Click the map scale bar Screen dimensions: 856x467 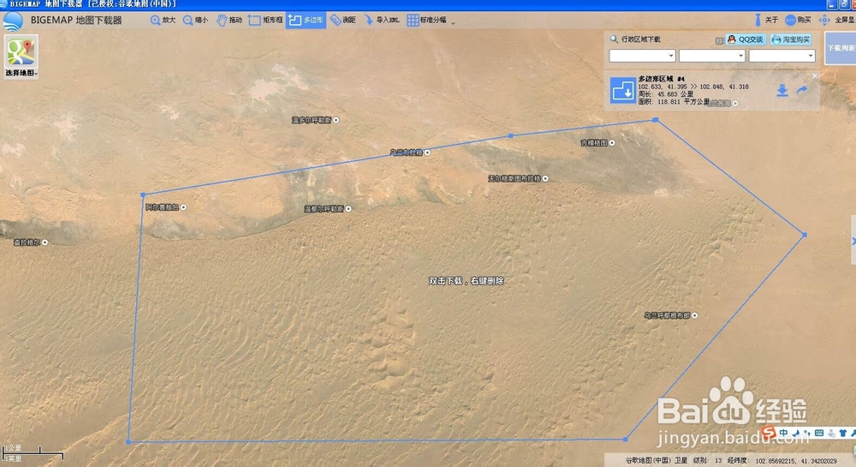click(x=33, y=452)
